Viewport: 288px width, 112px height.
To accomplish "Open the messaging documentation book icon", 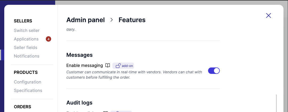I will tap(108, 66).
